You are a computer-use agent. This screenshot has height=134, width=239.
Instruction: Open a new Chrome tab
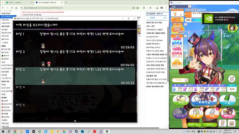tap(66, 2)
